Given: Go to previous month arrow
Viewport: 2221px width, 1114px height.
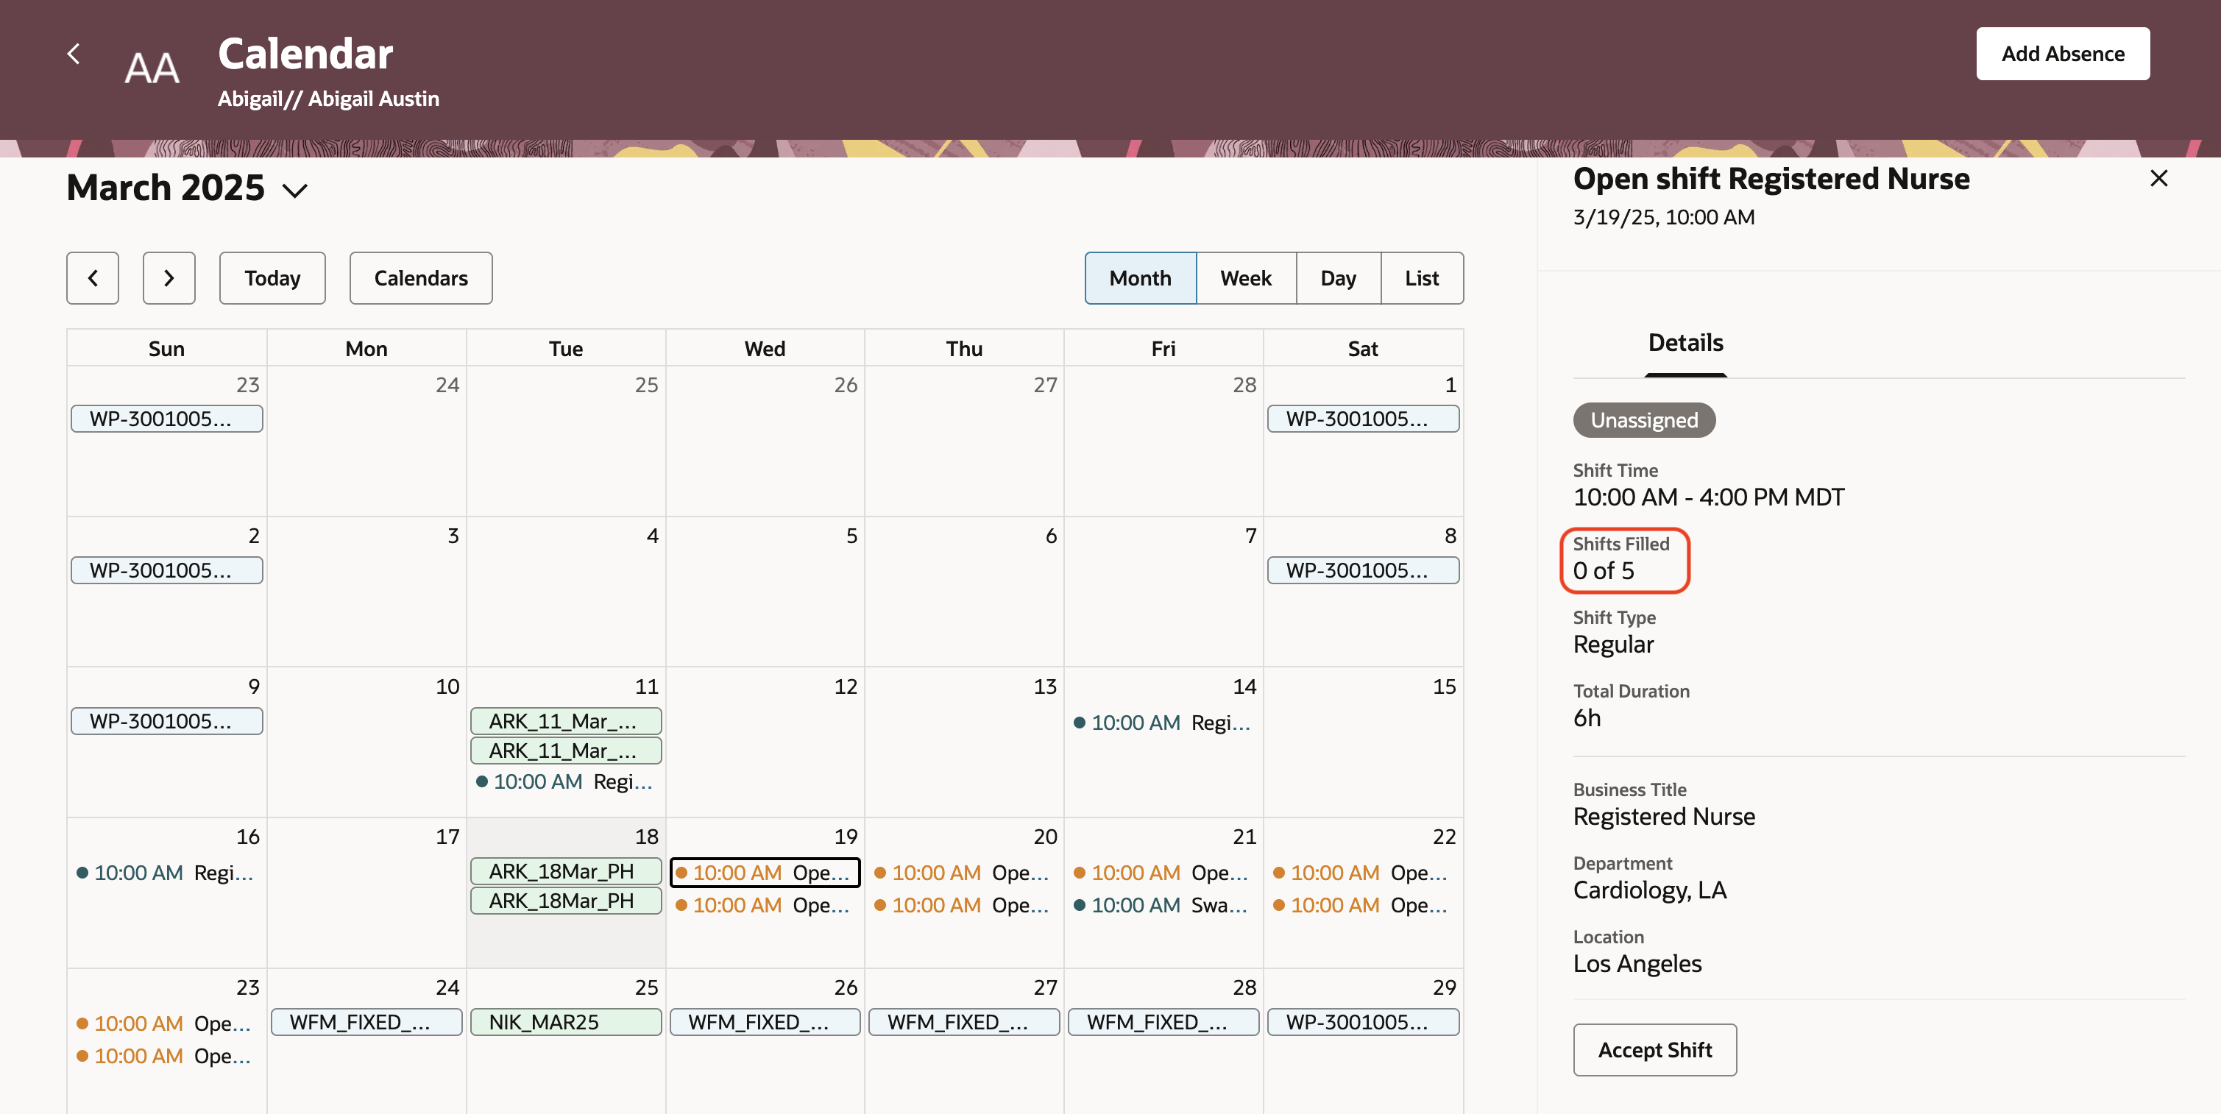Looking at the screenshot, I should pos(92,277).
